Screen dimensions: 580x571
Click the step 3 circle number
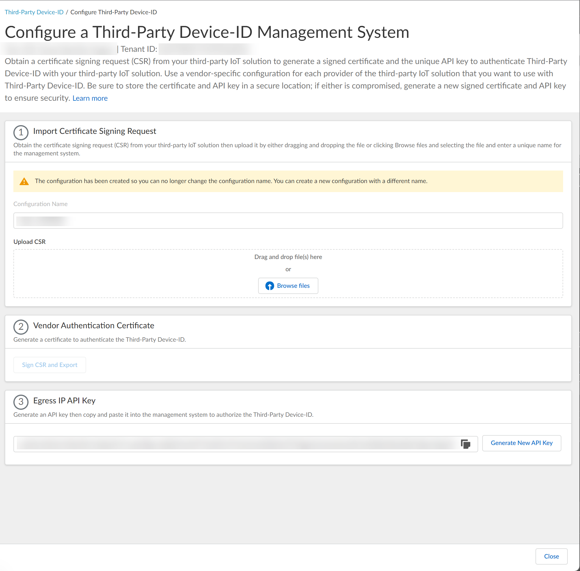(21, 402)
